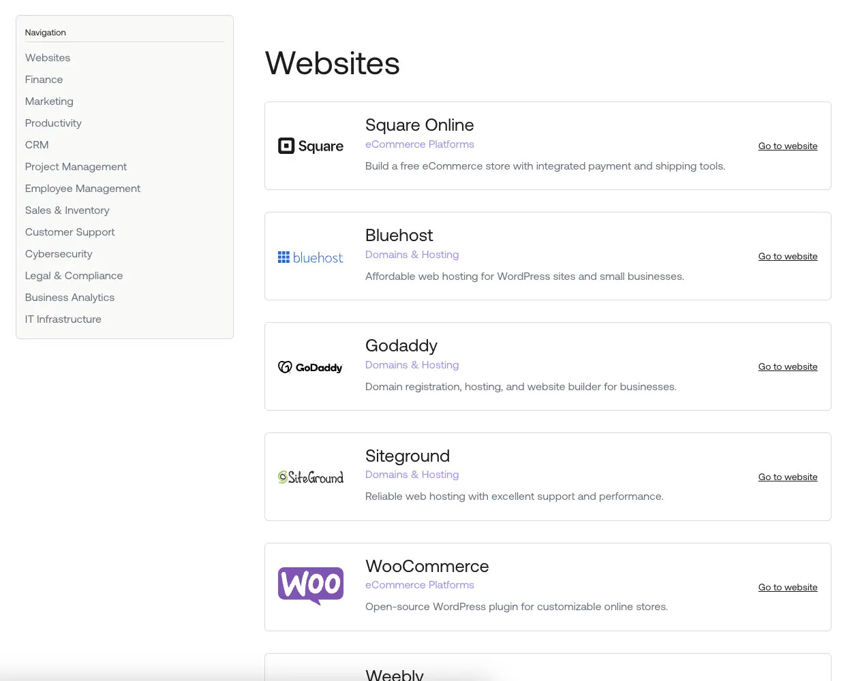Click Domains & Hosting tag under Bluehost
The image size is (841, 681).
(412, 255)
